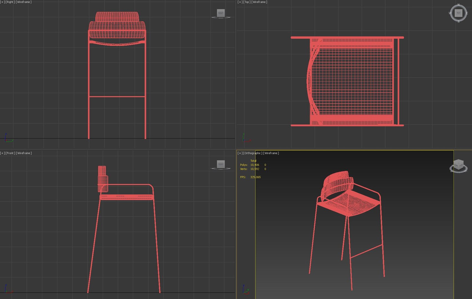Click the S compass label on Top ViewCube
This screenshot has height=299, width=472.
[458, 22]
